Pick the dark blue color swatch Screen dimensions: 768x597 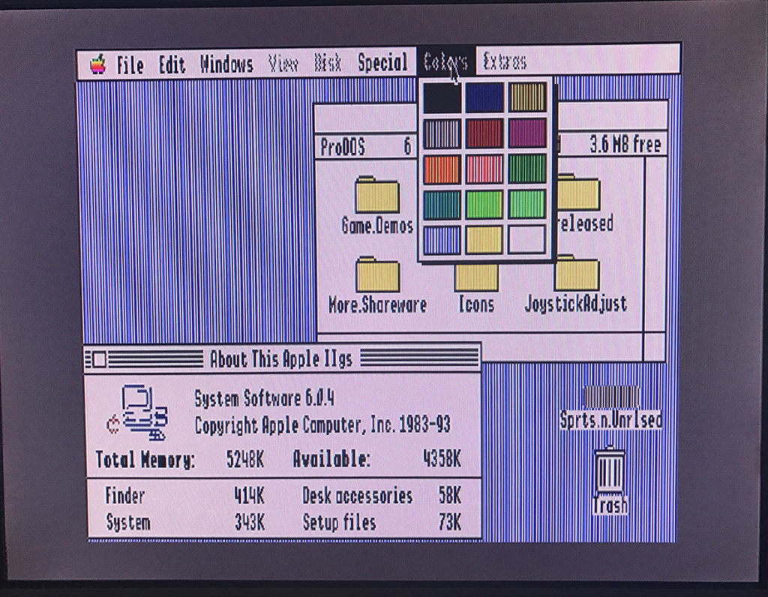tap(484, 97)
